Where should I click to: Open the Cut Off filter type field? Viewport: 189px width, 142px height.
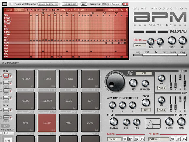tap(144, 73)
